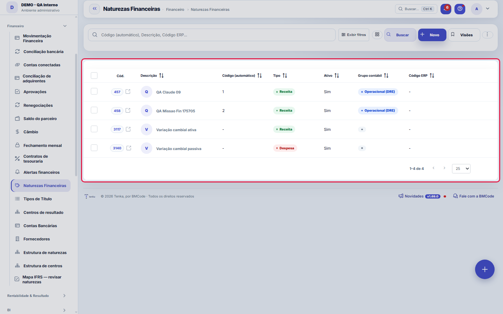
Task: Open the three-dot more options menu
Action: tap(487, 35)
